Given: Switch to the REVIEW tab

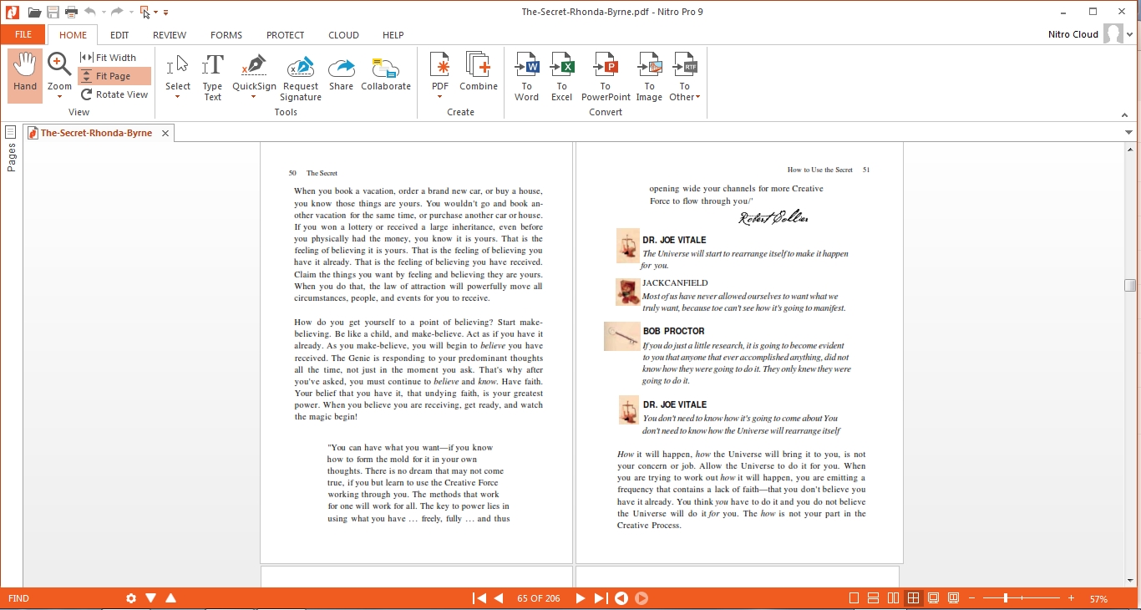Looking at the screenshot, I should click(x=170, y=35).
